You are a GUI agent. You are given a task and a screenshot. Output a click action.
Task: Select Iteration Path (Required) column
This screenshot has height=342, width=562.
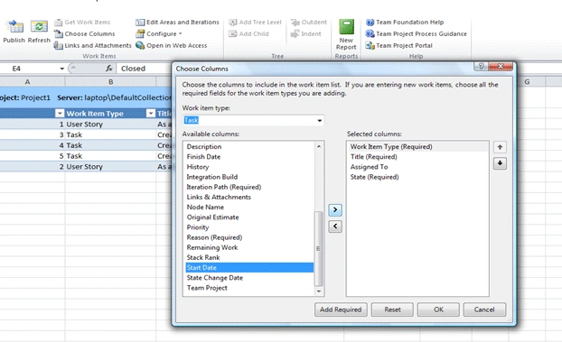pos(249,187)
